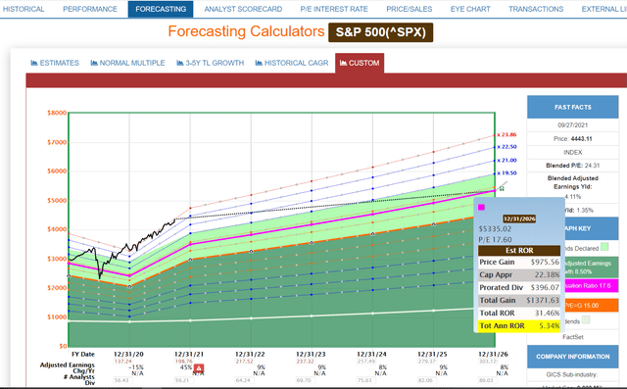Switch to the PERFORMANCE tab
Viewport: 627px width, 389px height.
90,9
